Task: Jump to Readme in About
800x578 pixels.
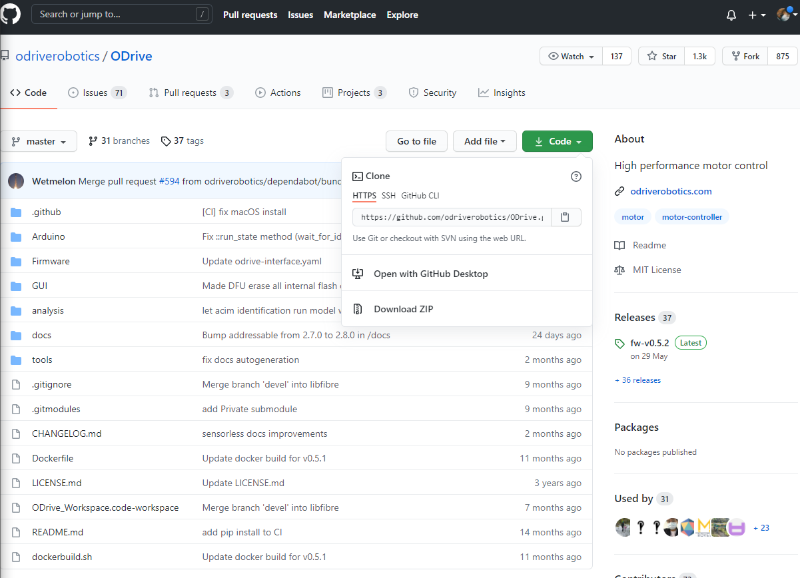Action: pyautogui.click(x=641, y=245)
